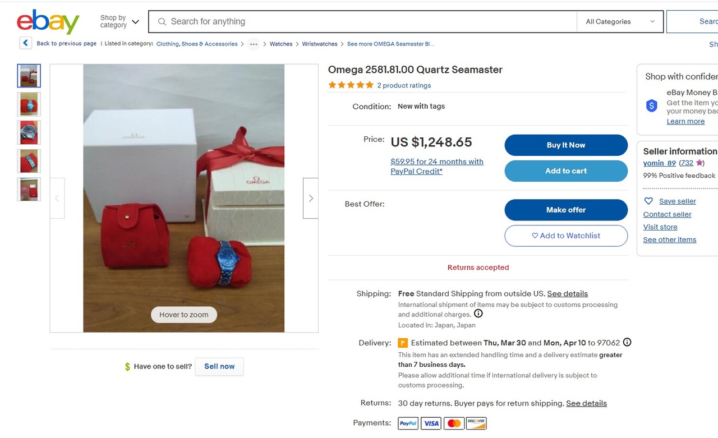
Task: Open All Categories dropdown
Action: 620,22
